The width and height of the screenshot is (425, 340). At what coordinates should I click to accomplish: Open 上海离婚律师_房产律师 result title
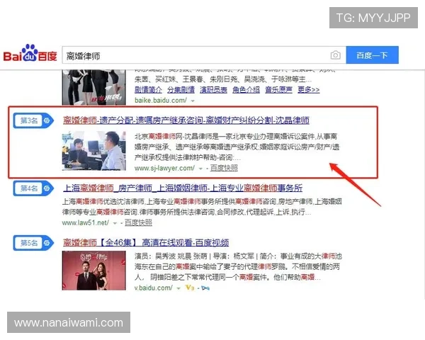183,188
